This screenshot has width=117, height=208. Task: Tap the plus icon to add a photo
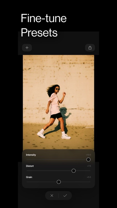[x=27, y=48]
